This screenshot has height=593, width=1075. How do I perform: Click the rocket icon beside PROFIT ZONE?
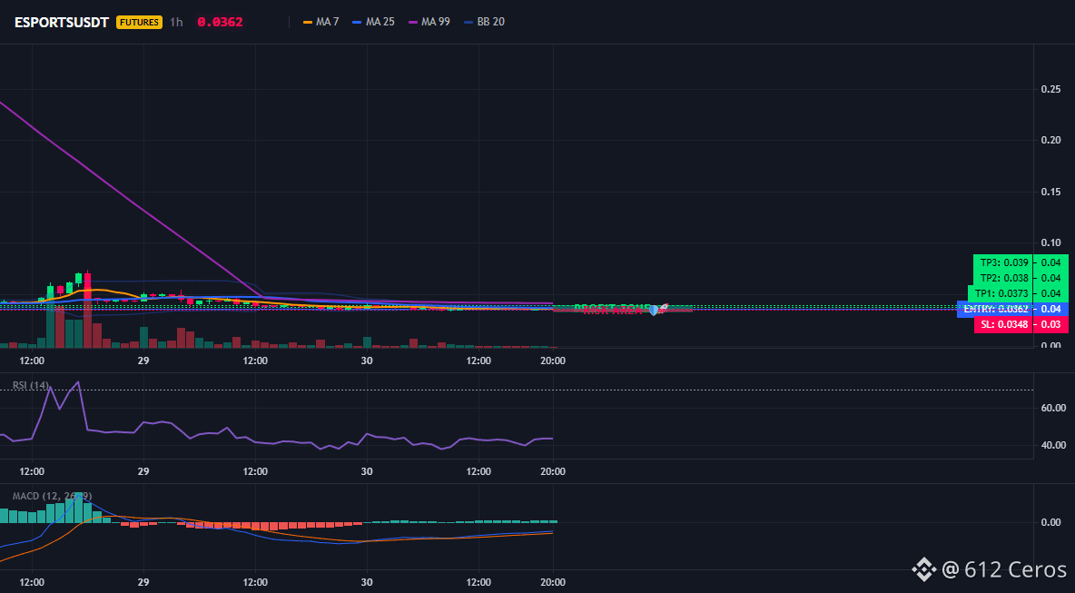(x=663, y=307)
